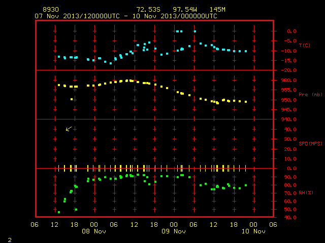Click the Pre (mb) pressure axis label
325x243 pixels.
[310, 95]
